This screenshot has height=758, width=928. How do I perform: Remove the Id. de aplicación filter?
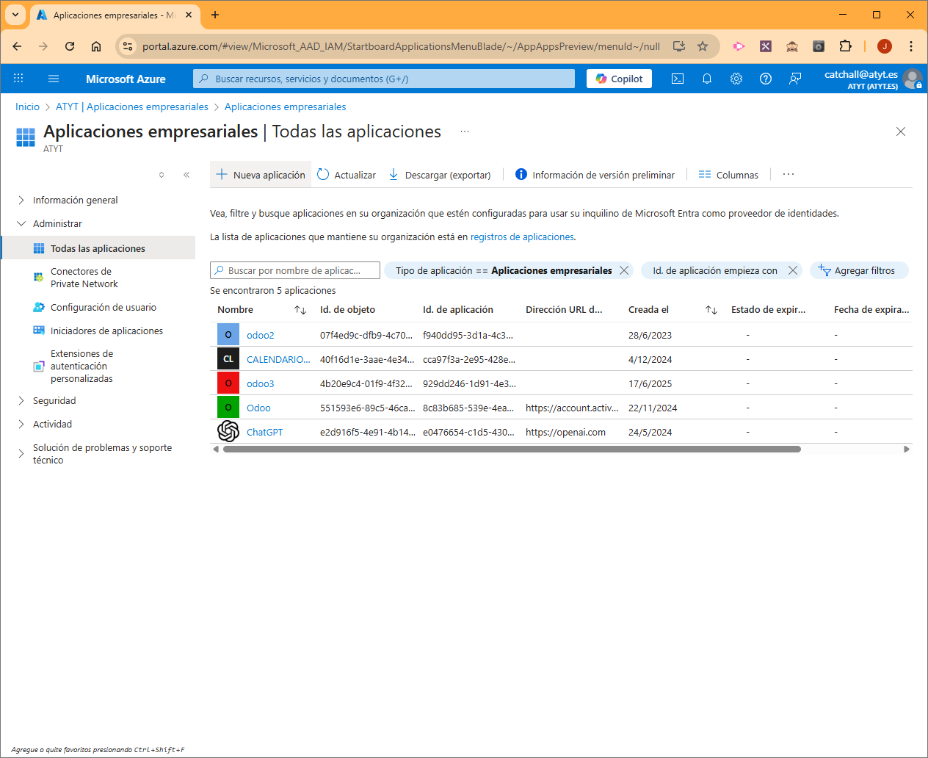(793, 270)
